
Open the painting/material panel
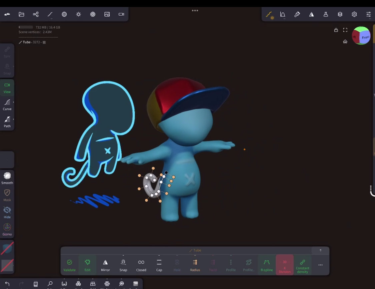[x=297, y=14]
